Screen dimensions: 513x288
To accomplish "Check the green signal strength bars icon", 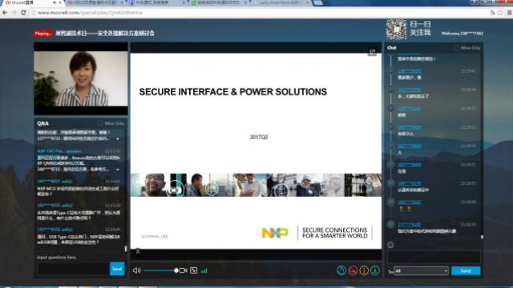I will pos(204,270).
